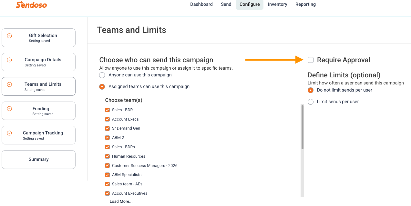Open the Send tab

(226, 4)
